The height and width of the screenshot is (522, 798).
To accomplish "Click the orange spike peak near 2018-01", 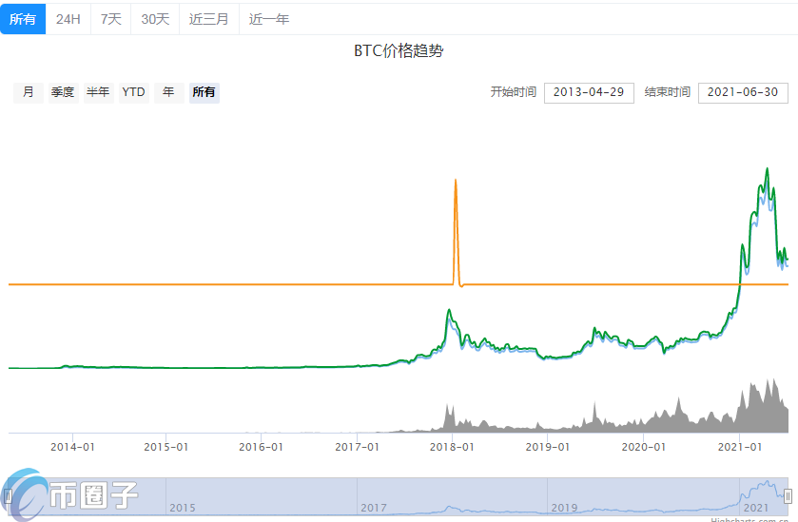I will (456, 181).
